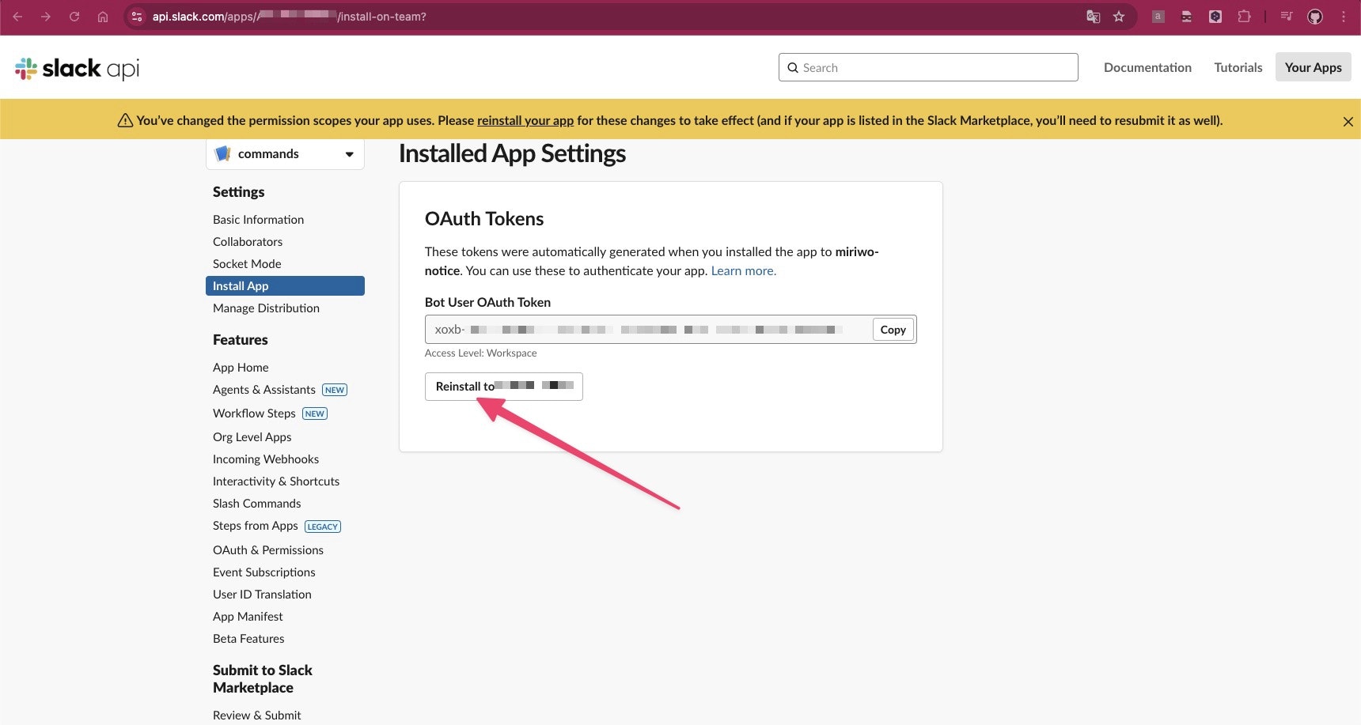
Task: Go to Socket Mode settings
Action: [x=247, y=264]
